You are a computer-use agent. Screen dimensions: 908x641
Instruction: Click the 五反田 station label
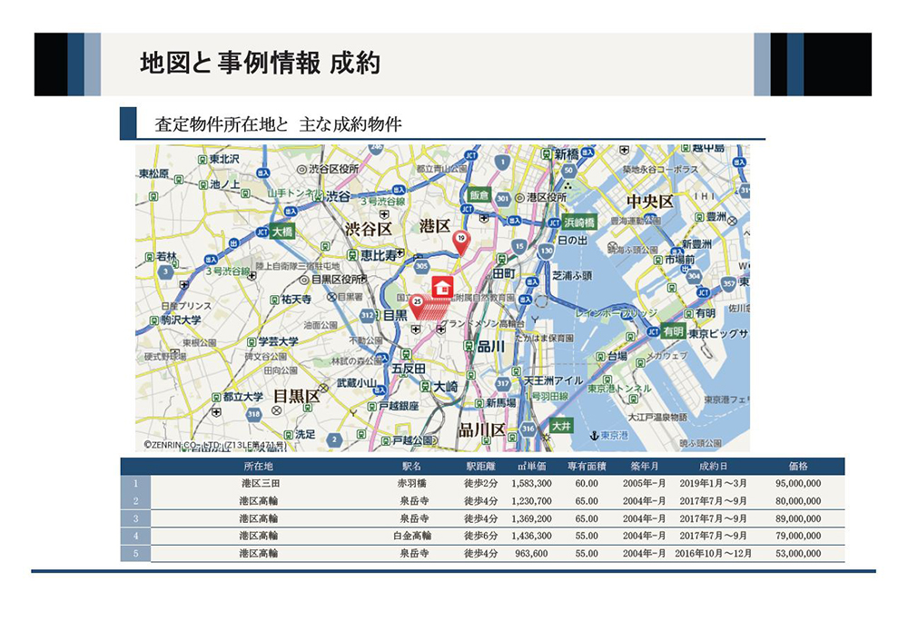coord(409,369)
